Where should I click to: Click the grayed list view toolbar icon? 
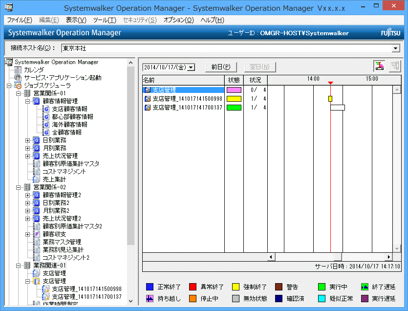[395, 66]
